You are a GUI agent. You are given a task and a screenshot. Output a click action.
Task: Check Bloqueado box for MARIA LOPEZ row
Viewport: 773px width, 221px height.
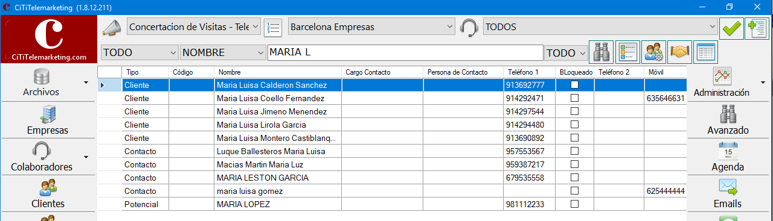click(x=575, y=204)
